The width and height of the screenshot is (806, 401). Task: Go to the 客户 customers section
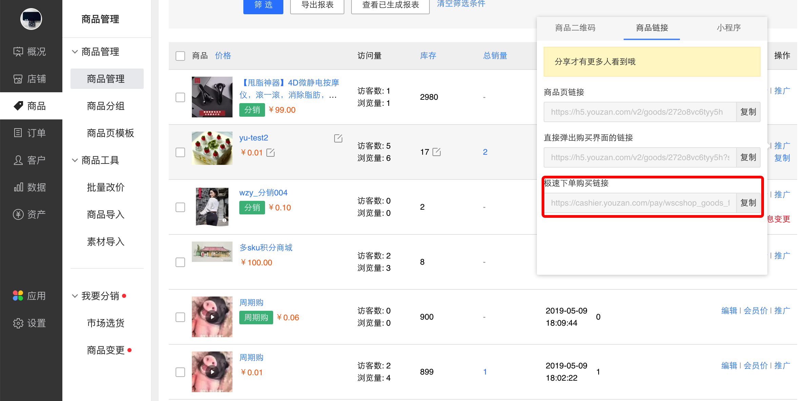[x=31, y=160]
